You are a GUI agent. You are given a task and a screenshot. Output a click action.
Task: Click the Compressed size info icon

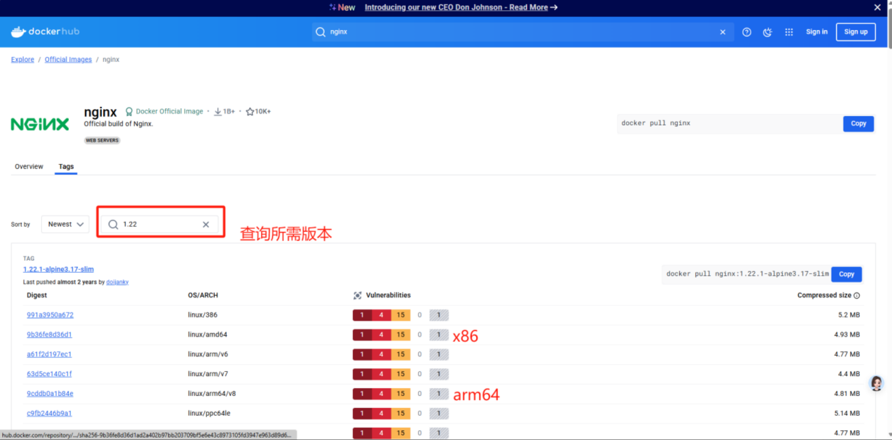point(857,296)
